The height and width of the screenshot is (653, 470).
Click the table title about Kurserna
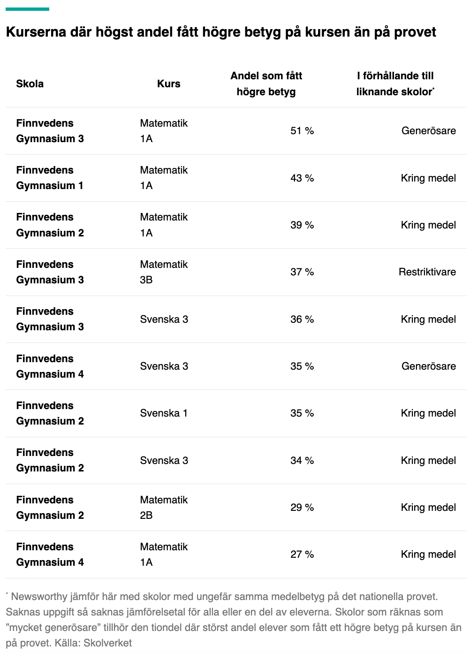pos(221,32)
